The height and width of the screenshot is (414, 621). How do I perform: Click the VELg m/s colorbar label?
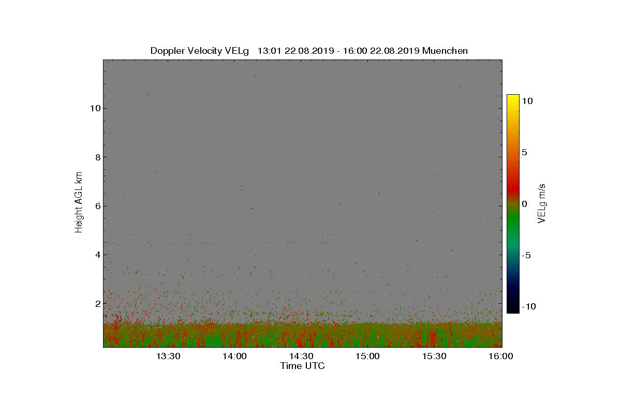click(x=542, y=203)
